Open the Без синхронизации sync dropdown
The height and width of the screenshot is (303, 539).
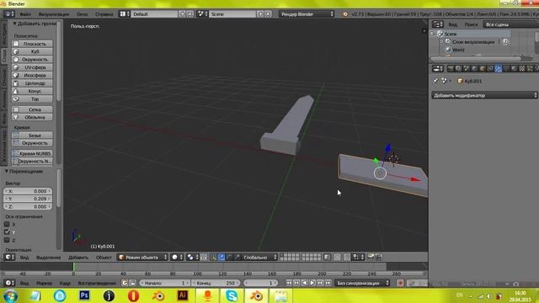362,283
